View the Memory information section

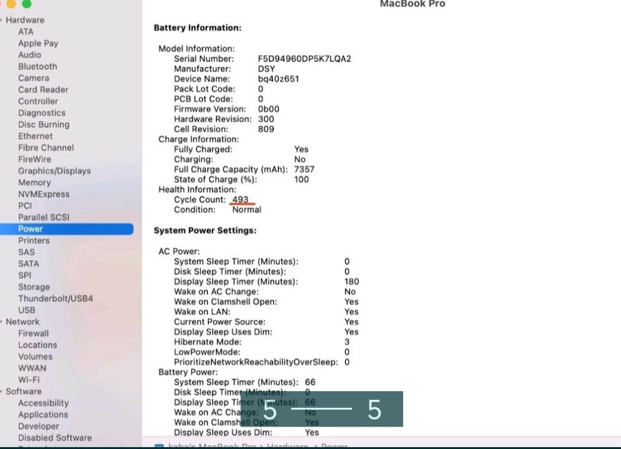click(34, 182)
